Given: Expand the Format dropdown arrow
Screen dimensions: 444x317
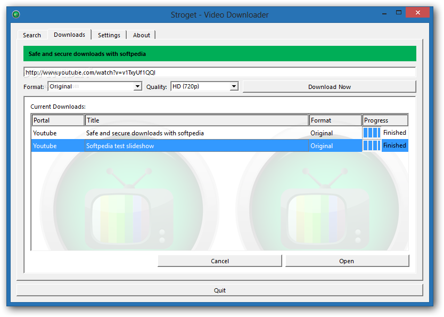Looking at the screenshot, I should tap(137, 86).
